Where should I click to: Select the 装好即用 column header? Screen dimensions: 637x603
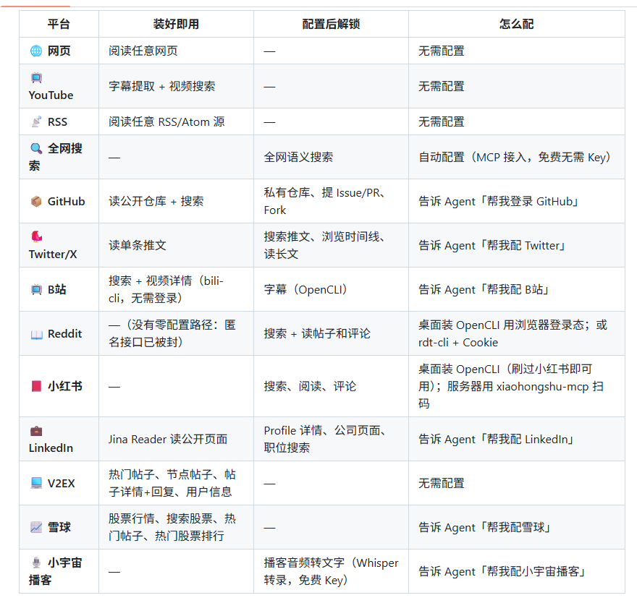pos(176,24)
